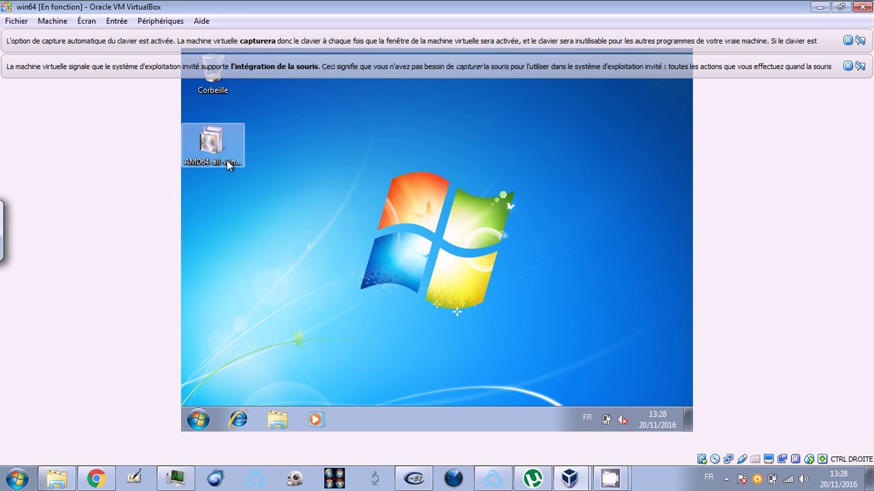874x491 pixels.
Task: Open the guest Windows 7 Start menu
Action: tap(198, 419)
